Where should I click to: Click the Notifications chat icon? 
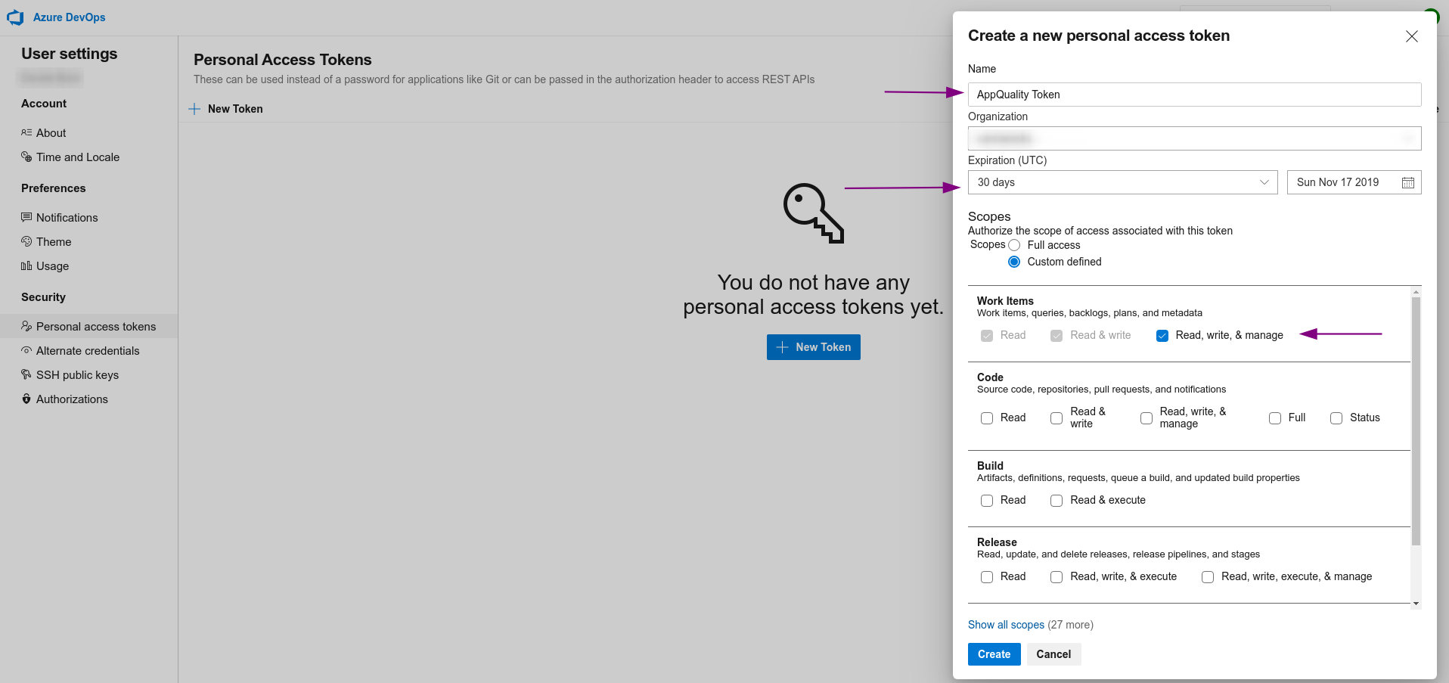(26, 217)
